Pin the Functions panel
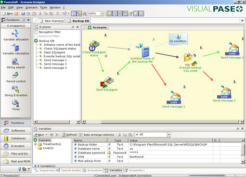This screenshot has height=178, width=246. pos(24,20)
